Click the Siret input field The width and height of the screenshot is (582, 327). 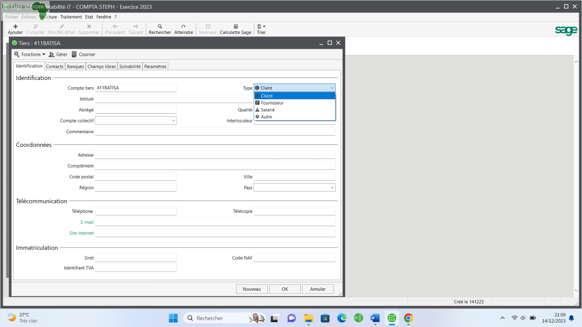point(136,258)
